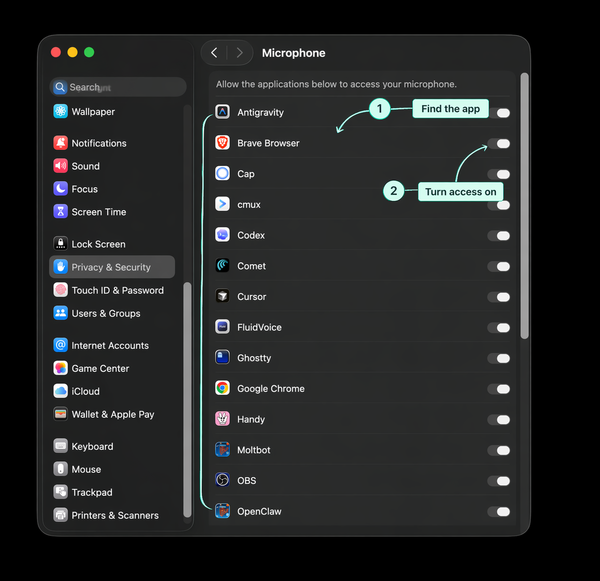Click the forward navigation chevron
The height and width of the screenshot is (581, 600).
click(240, 53)
